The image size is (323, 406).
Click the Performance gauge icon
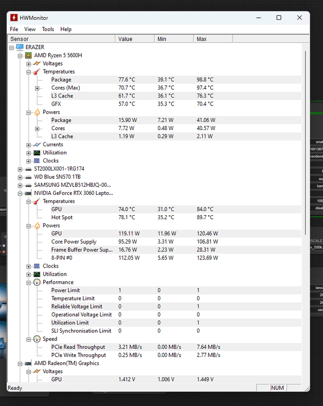click(x=37, y=282)
